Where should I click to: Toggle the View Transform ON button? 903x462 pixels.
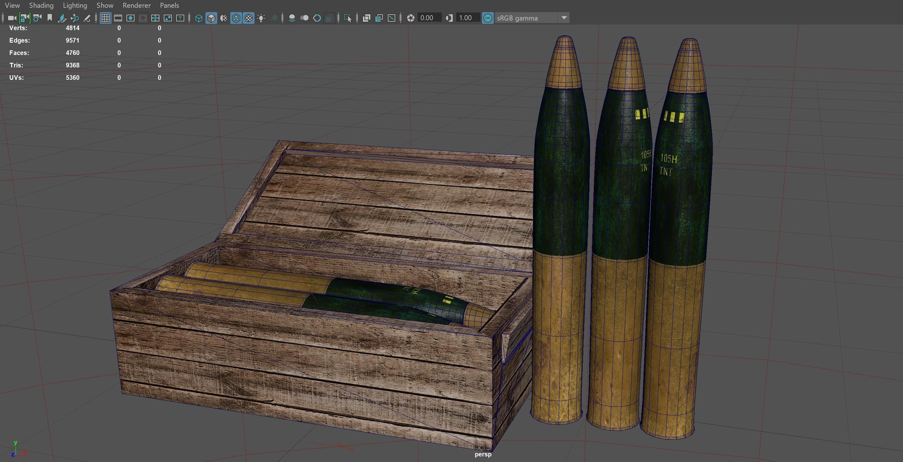tap(488, 18)
